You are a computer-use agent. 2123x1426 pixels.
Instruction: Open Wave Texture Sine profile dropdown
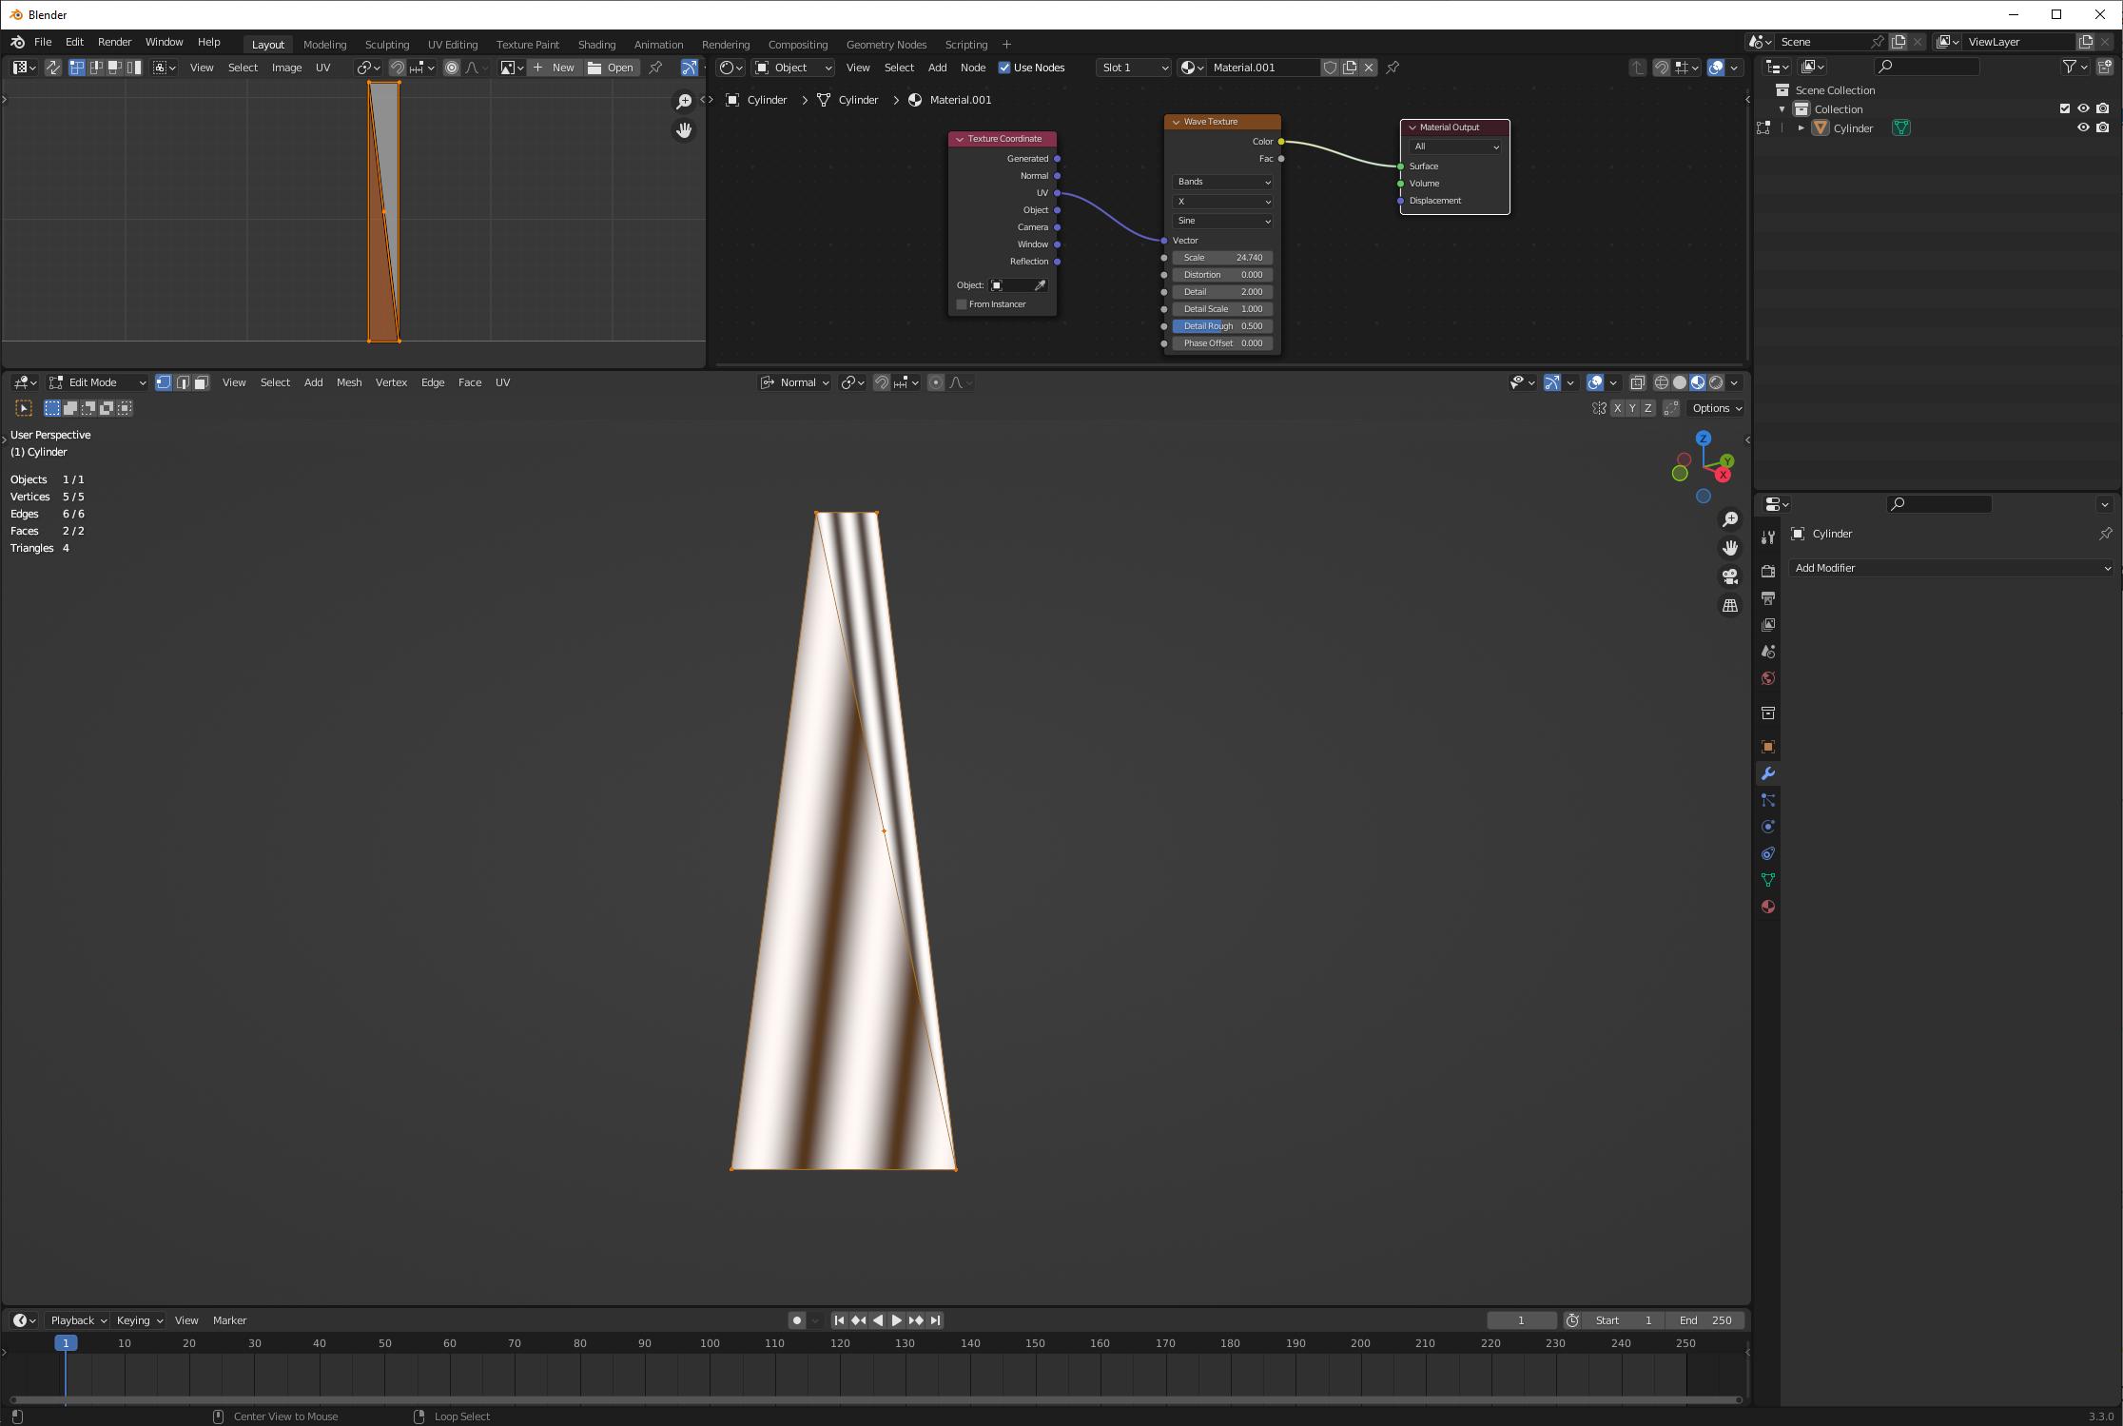pos(1222,221)
